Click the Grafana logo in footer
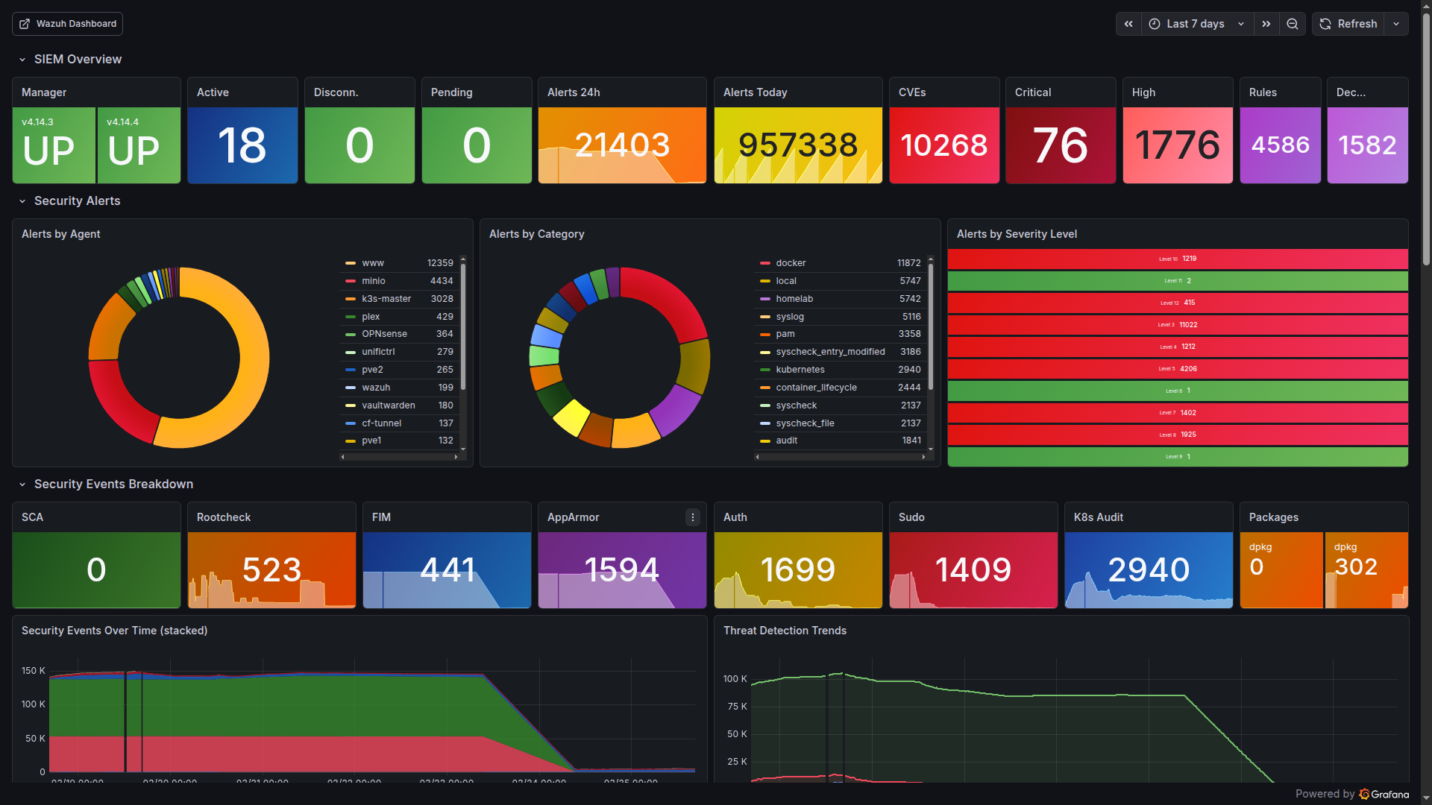This screenshot has height=805, width=1432. (1364, 794)
